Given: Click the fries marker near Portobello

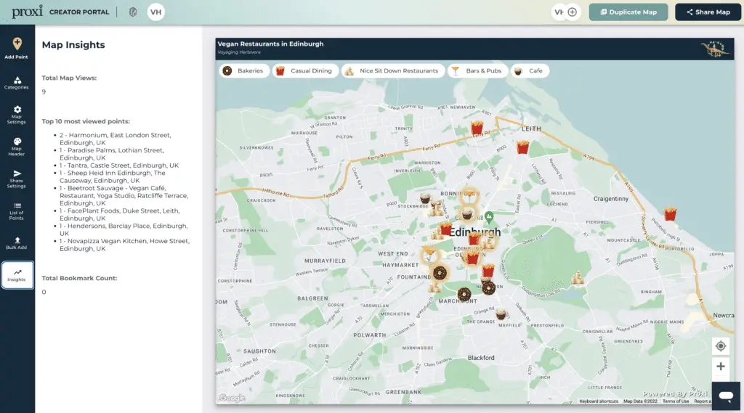Looking at the screenshot, I should point(670,214).
